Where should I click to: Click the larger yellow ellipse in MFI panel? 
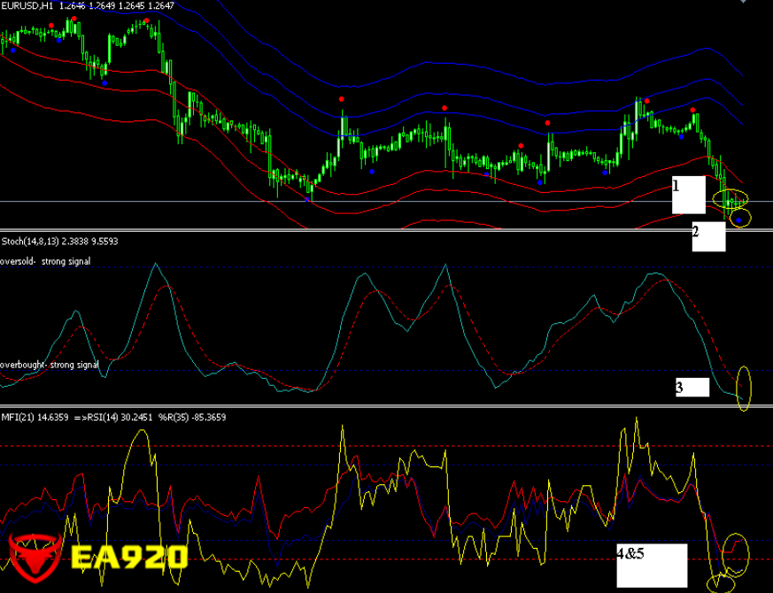(737, 551)
